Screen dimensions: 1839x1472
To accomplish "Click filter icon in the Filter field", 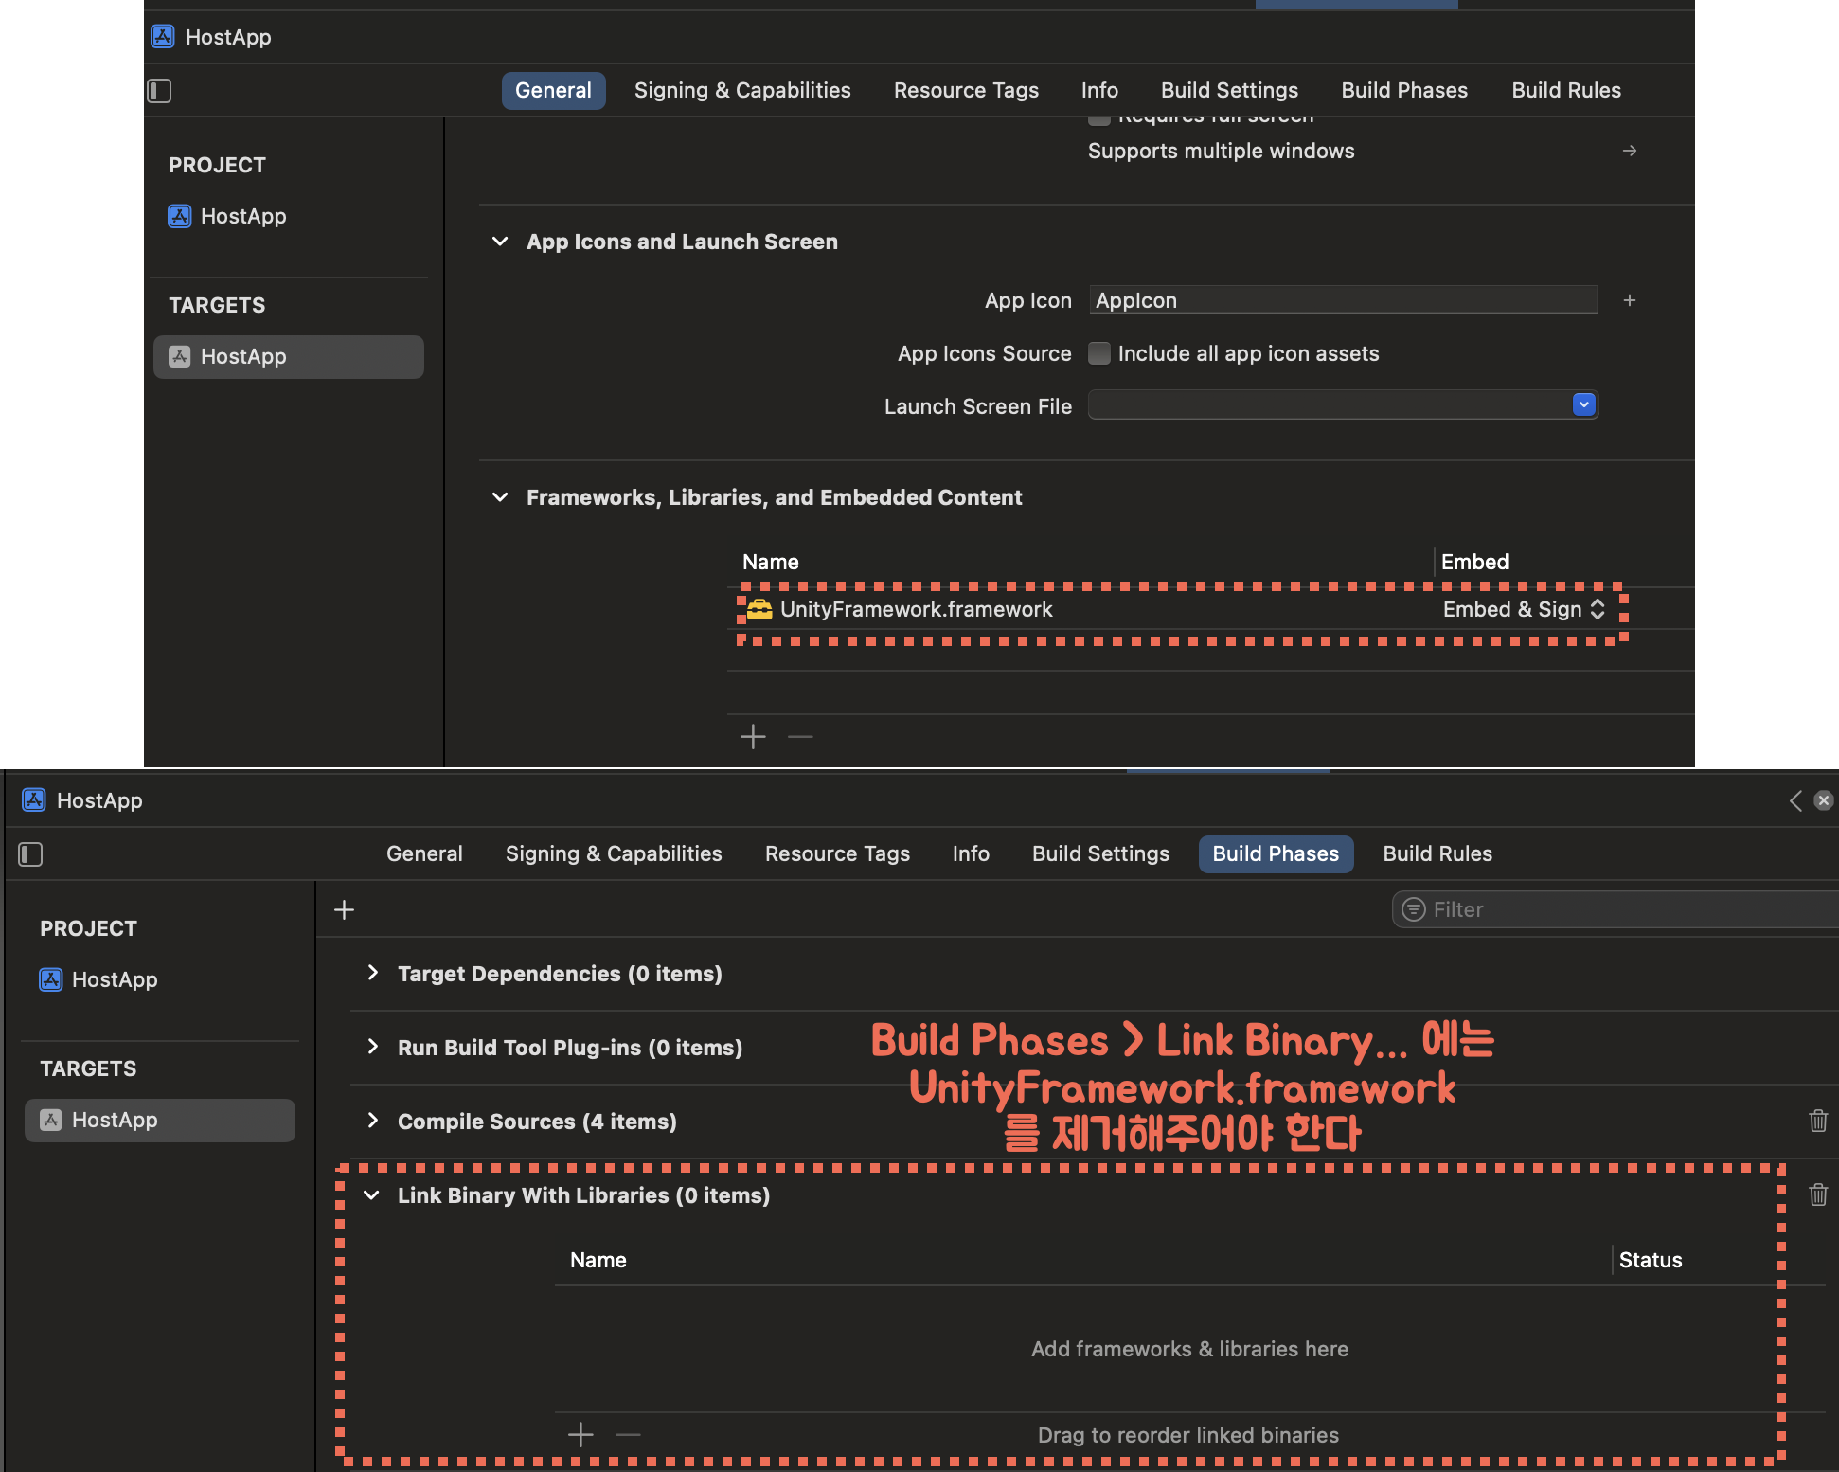I will (1413, 909).
